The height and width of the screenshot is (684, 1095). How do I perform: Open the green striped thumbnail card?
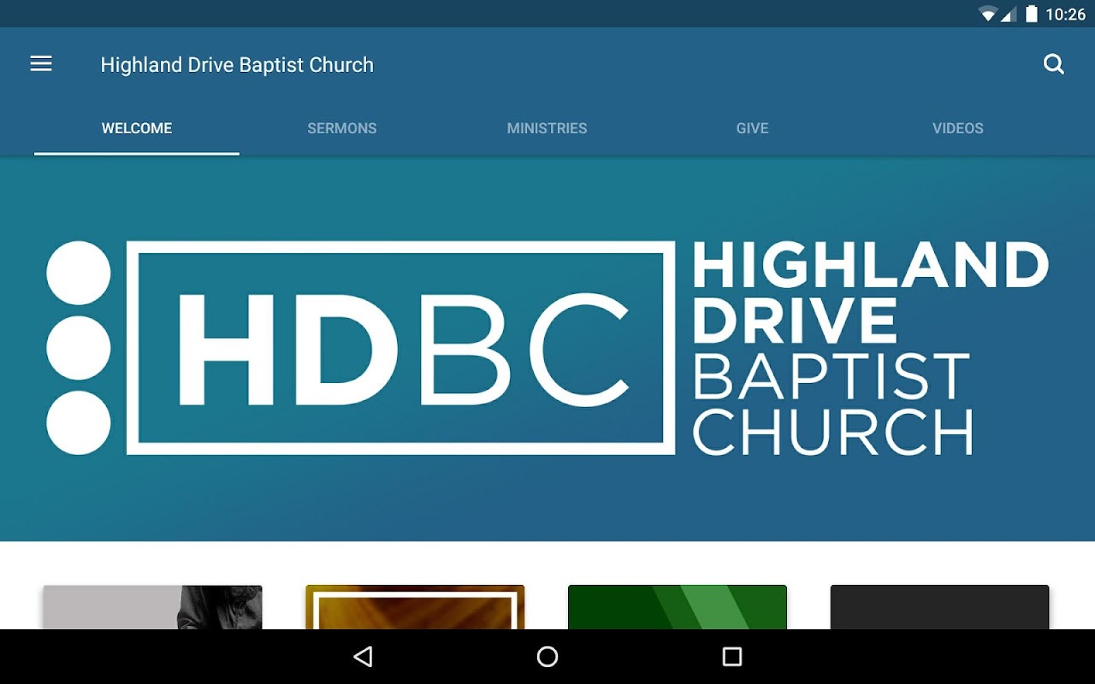[678, 607]
